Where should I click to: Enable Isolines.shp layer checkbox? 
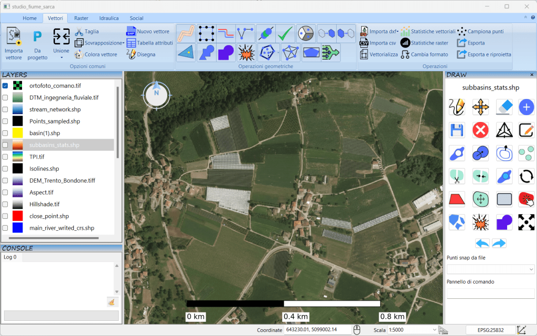point(5,169)
